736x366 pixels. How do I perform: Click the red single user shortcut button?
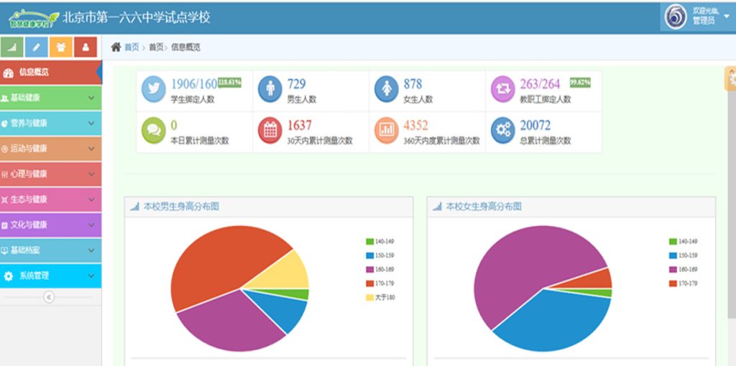pyautogui.click(x=86, y=47)
